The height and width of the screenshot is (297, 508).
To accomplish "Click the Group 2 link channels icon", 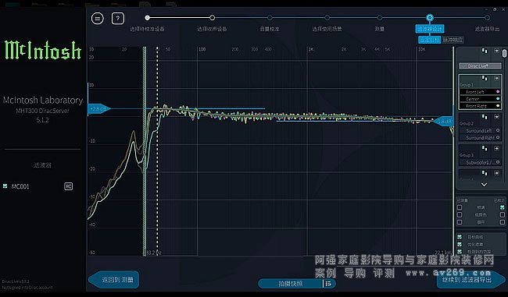I will click(484, 117).
